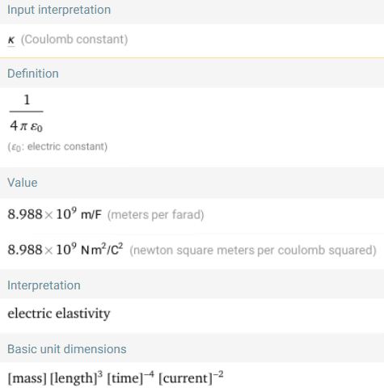Click the meters per farad description

(155, 215)
